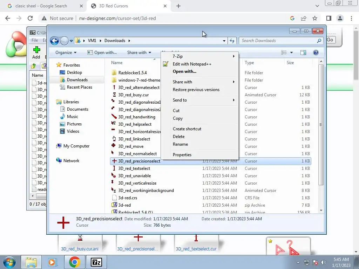The image size is (359, 269).
Task: Expand breadcrumb arrow after VM1
Action: (x=100, y=41)
